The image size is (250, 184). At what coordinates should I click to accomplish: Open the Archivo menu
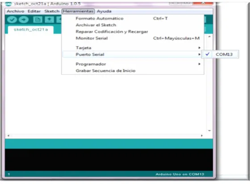(x=16, y=11)
